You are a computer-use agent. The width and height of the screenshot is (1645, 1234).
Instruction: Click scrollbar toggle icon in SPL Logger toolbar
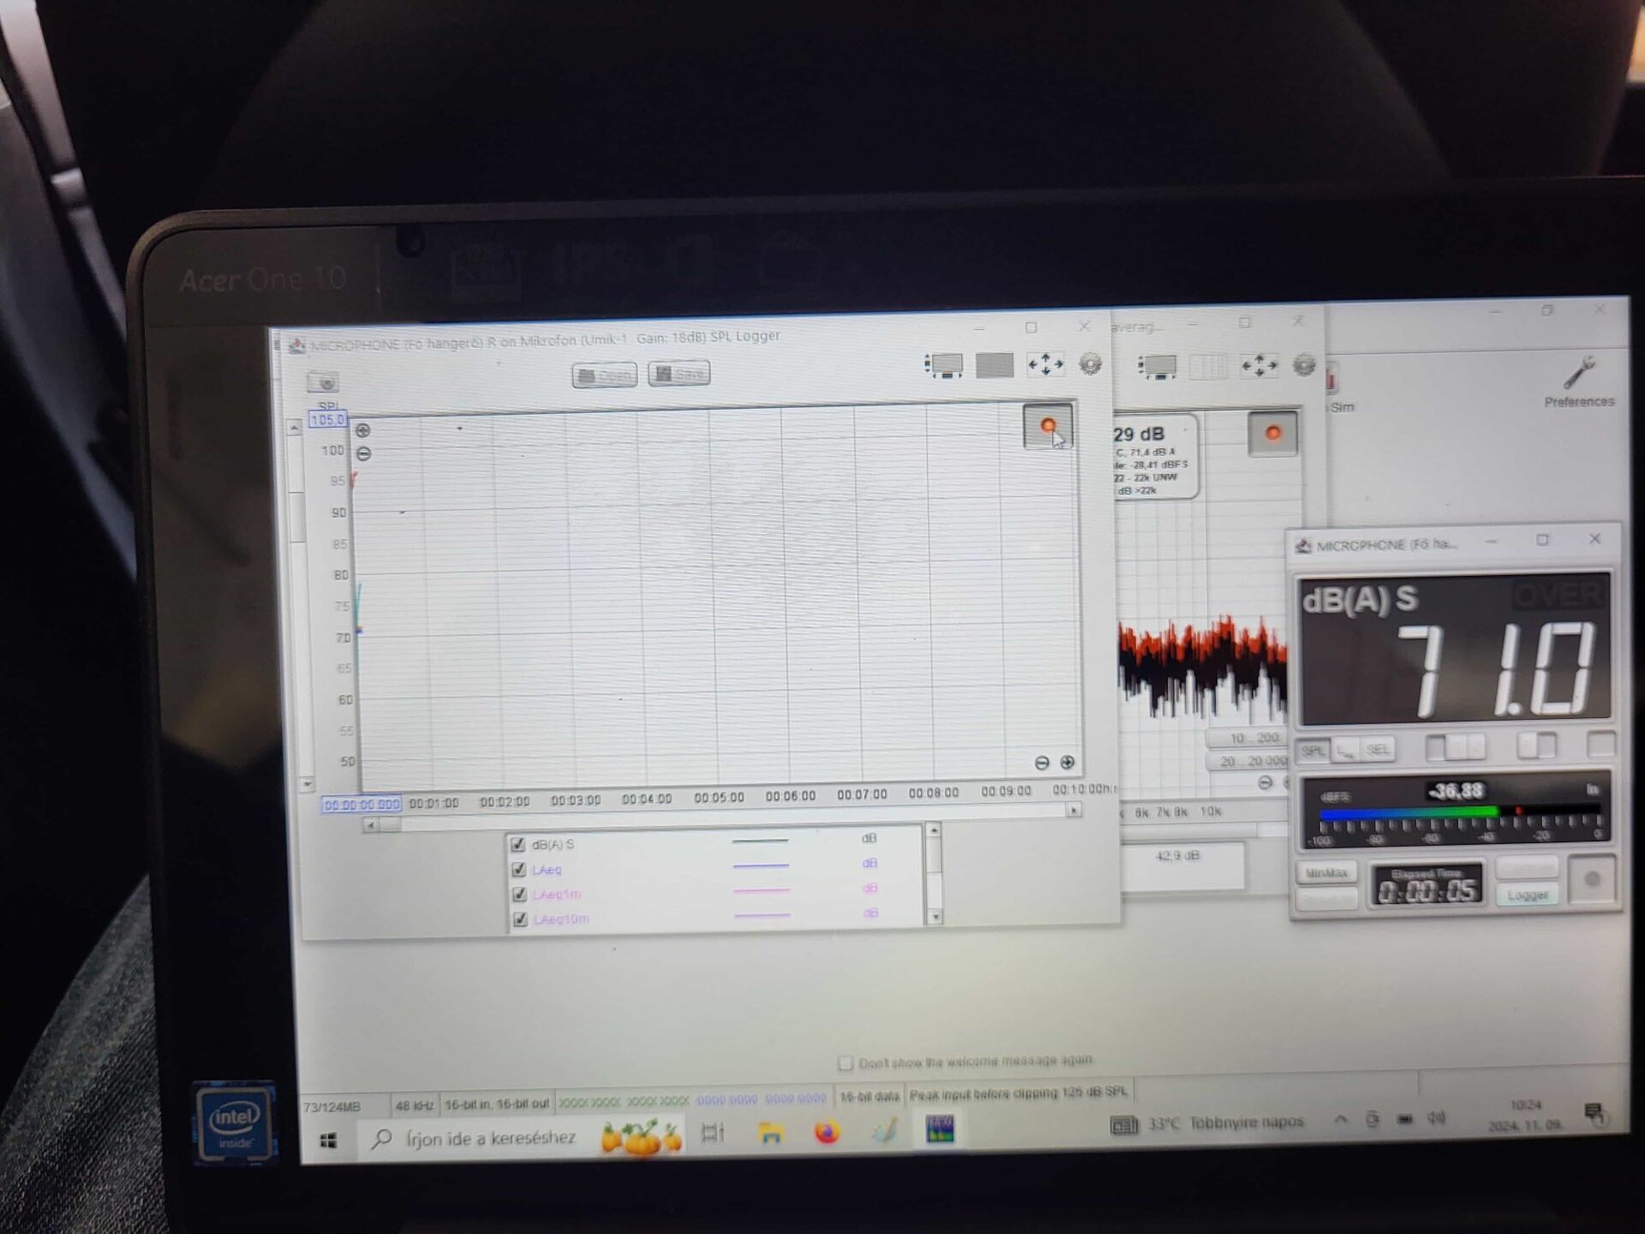click(944, 366)
